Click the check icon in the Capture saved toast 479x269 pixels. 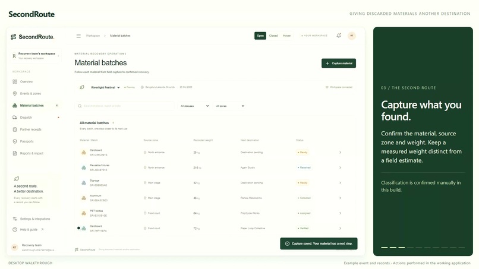[287, 243]
